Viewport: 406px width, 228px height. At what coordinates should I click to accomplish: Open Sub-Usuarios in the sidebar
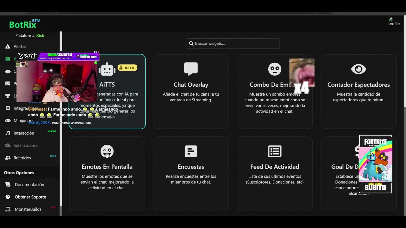(x=26, y=145)
